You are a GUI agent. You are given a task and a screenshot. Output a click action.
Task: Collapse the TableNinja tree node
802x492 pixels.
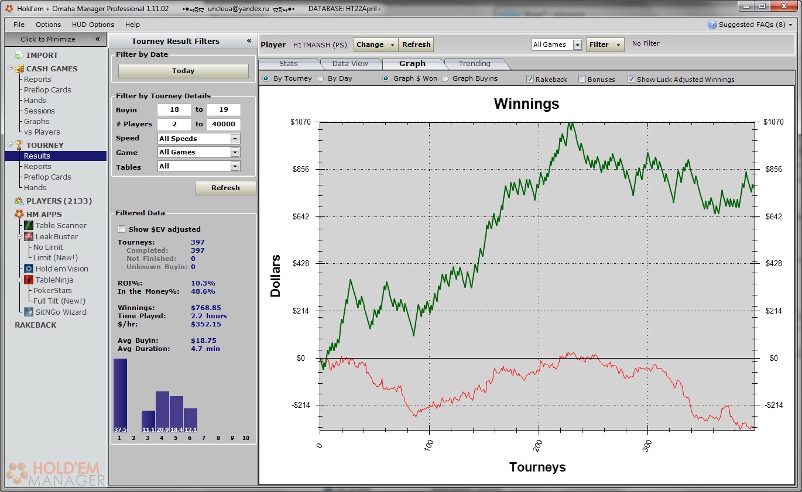(x=20, y=280)
